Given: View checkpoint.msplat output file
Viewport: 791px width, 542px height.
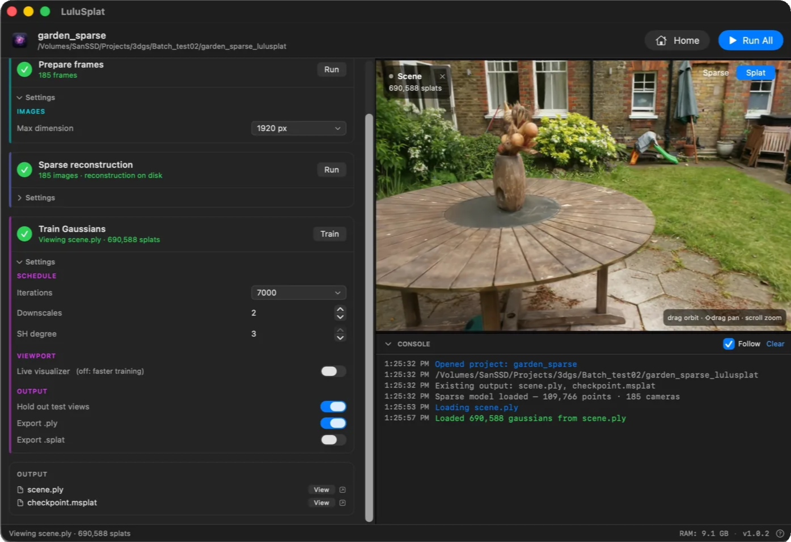Looking at the screenshot, I should (321, 503).
